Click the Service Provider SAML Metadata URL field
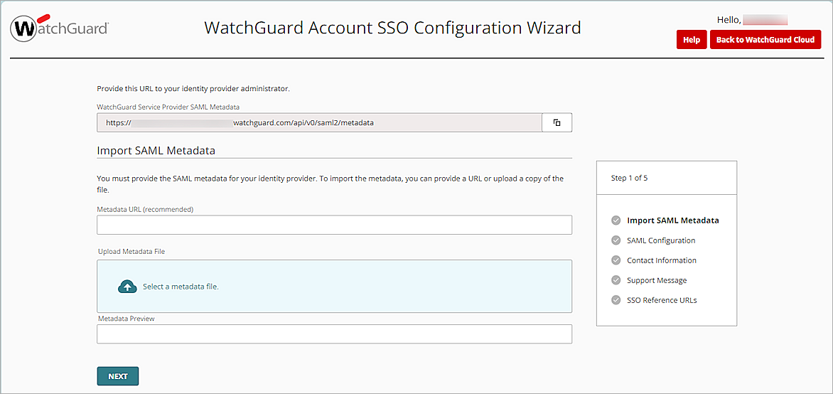 coord(319,122)
